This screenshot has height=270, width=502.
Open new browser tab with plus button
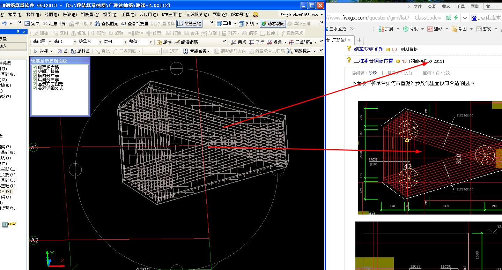pyautogui.click(x=359, y=40)
